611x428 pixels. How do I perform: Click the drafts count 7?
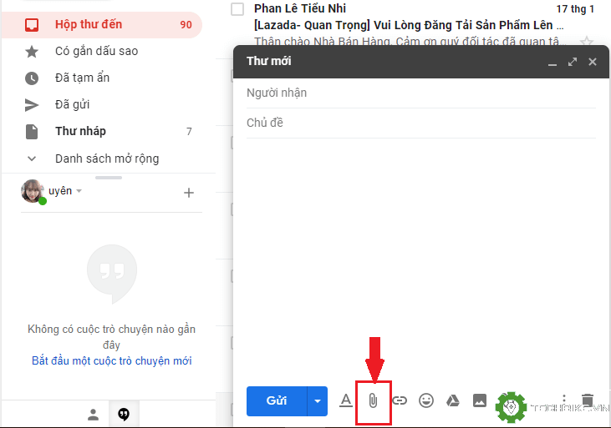coord(189,132)
